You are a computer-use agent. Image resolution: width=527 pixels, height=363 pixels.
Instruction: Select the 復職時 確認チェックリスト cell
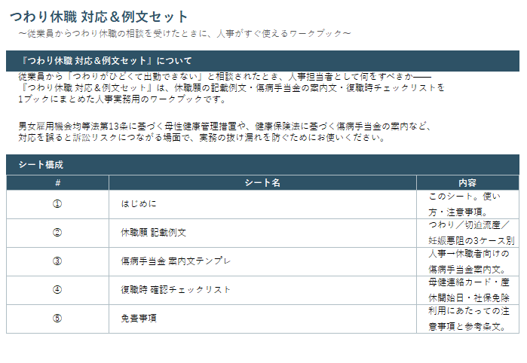tap(262, 290)
